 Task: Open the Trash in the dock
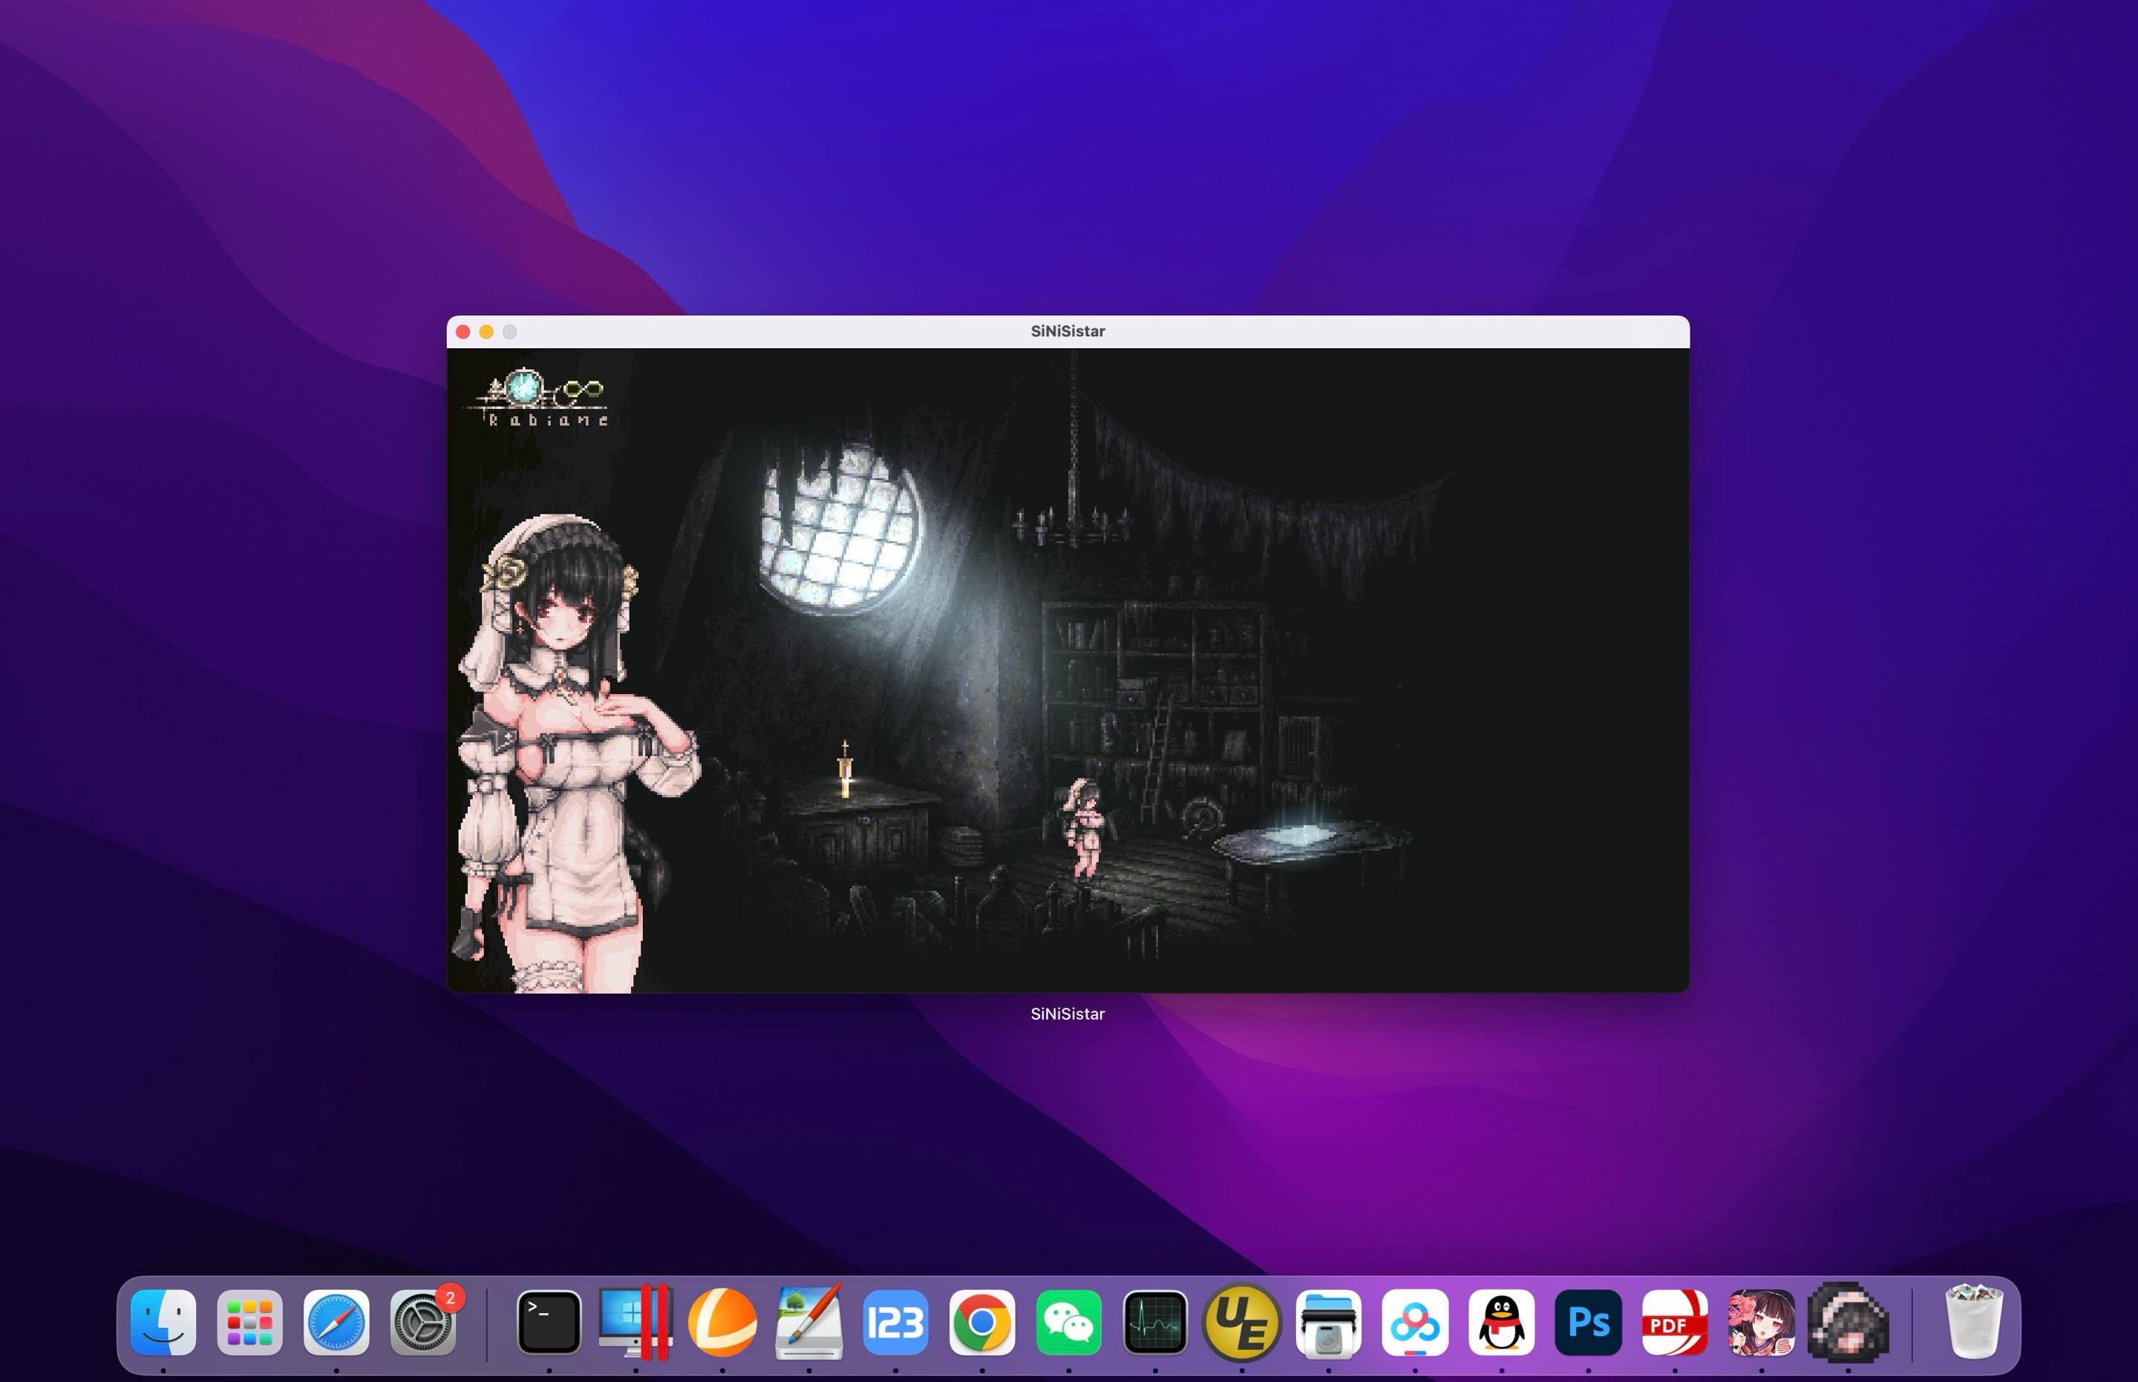(1974, 1323)
